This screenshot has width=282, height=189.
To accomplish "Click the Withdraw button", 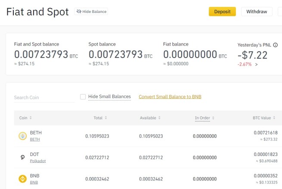I will [x=257, y=12].
